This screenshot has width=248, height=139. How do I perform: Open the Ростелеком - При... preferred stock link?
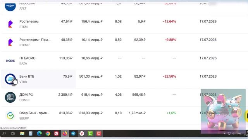tap(35, 40)
